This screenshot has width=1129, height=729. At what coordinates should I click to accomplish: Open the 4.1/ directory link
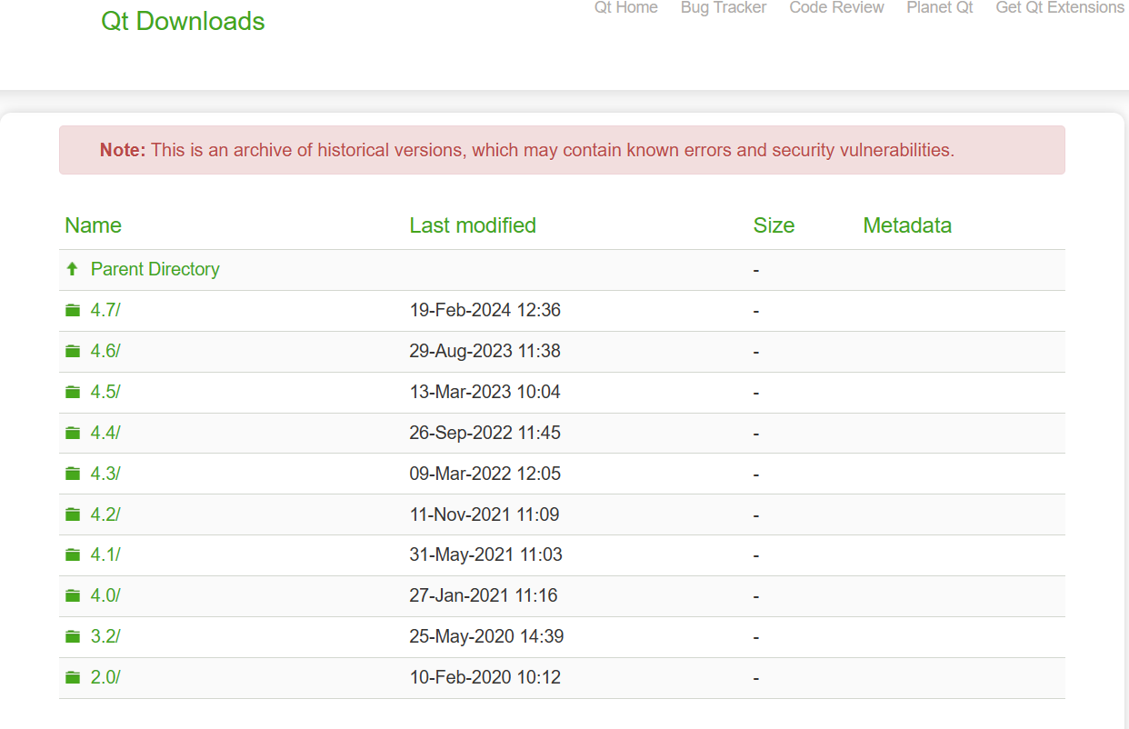click(x=105, y=554)
